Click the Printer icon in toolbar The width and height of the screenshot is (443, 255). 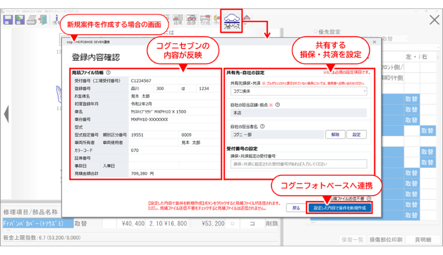point(31,20)
